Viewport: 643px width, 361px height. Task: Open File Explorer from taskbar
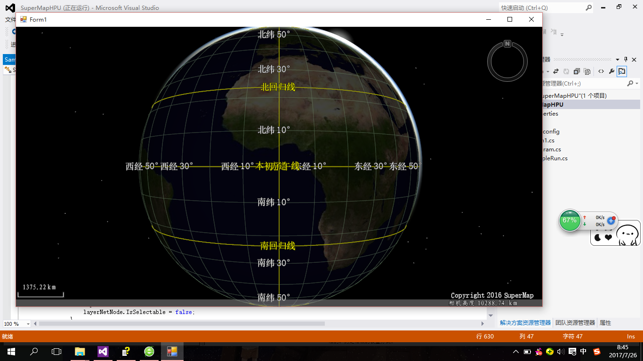coord(80,352)
